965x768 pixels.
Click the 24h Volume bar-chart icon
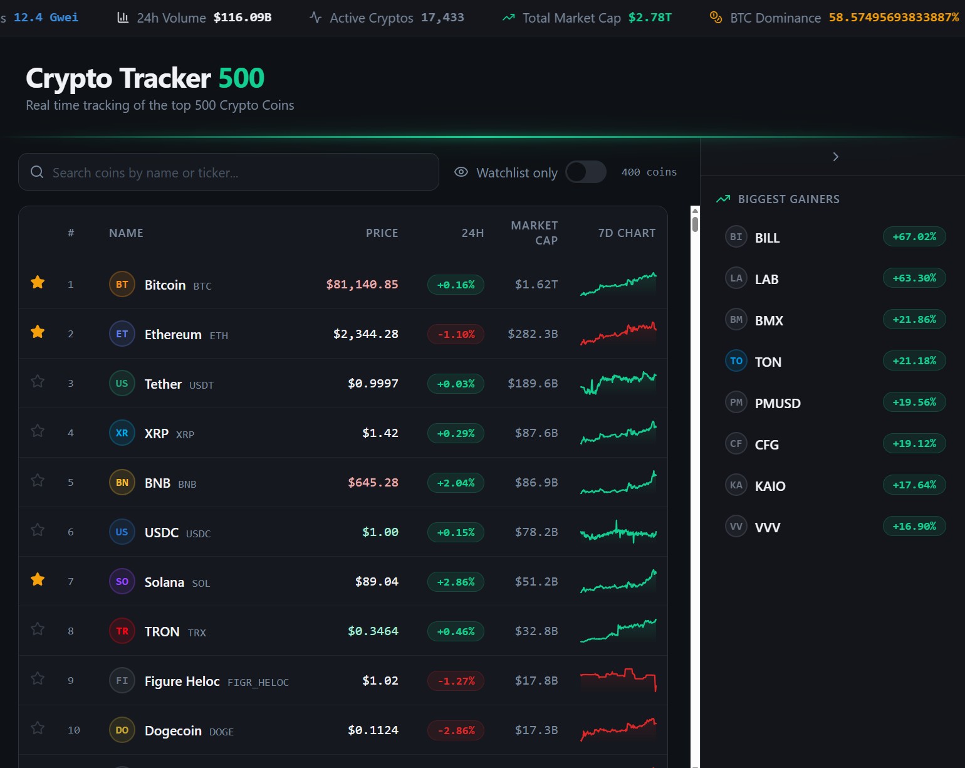click(x=123, y=17)
